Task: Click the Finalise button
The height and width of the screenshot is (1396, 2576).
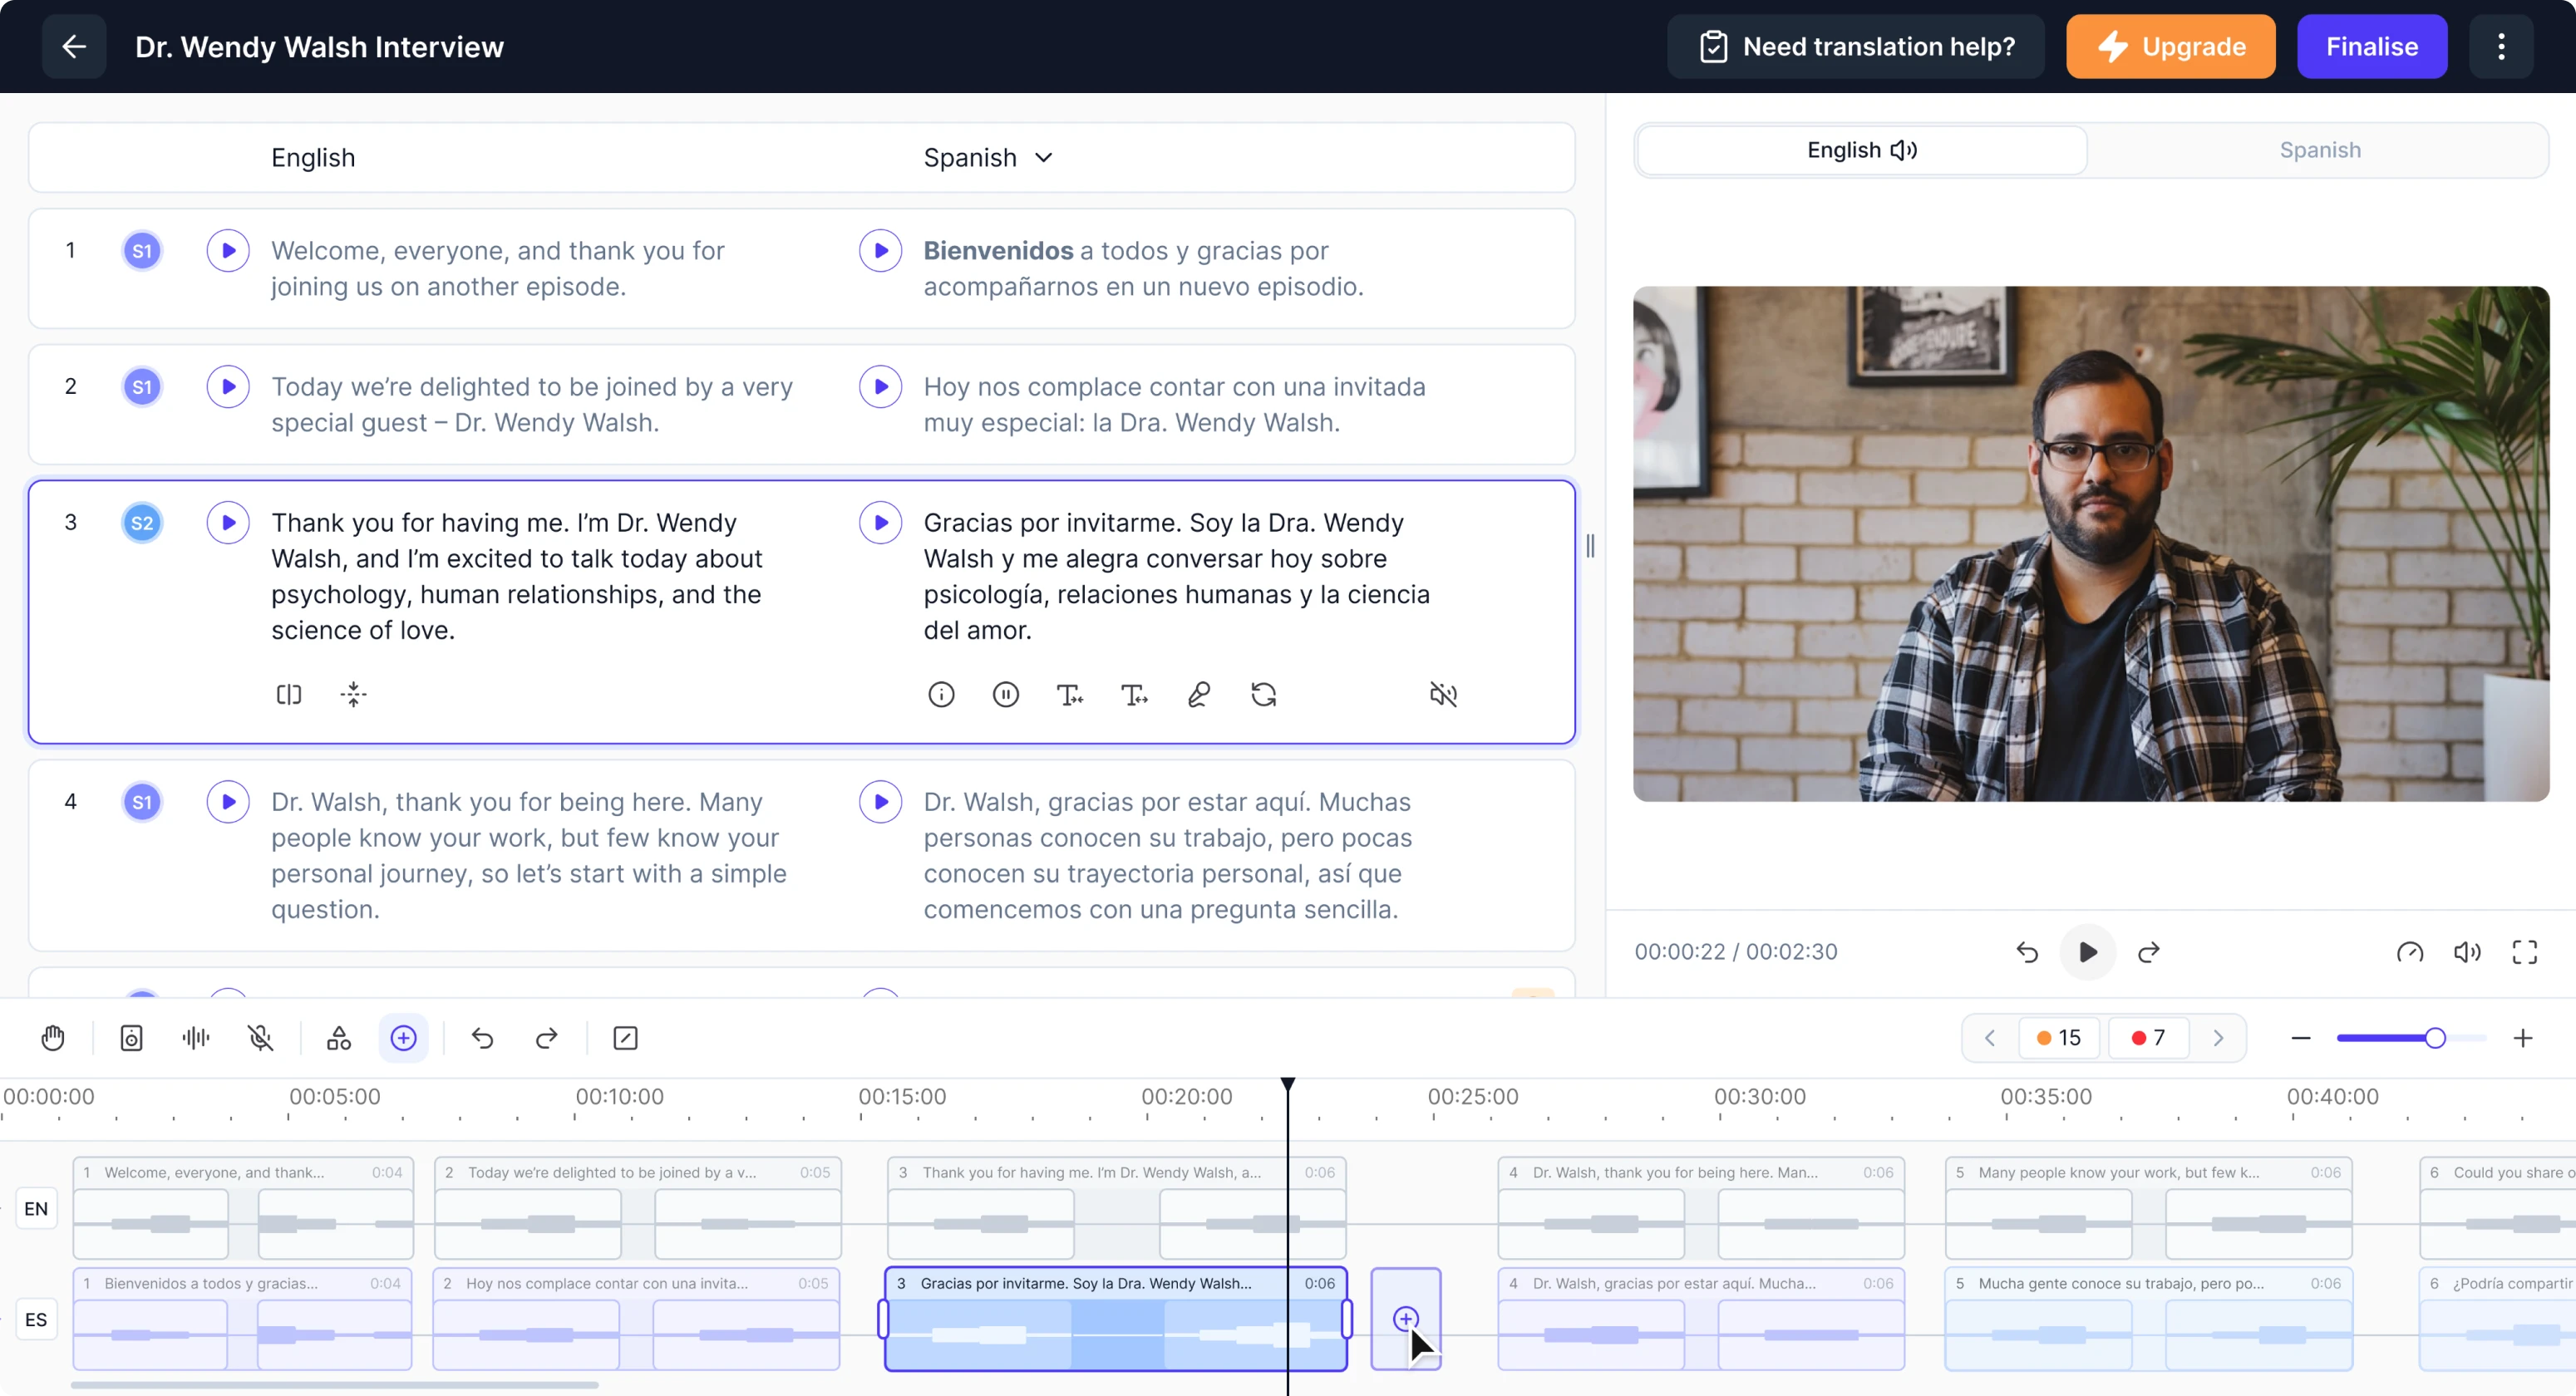Action: [2371, 47]
